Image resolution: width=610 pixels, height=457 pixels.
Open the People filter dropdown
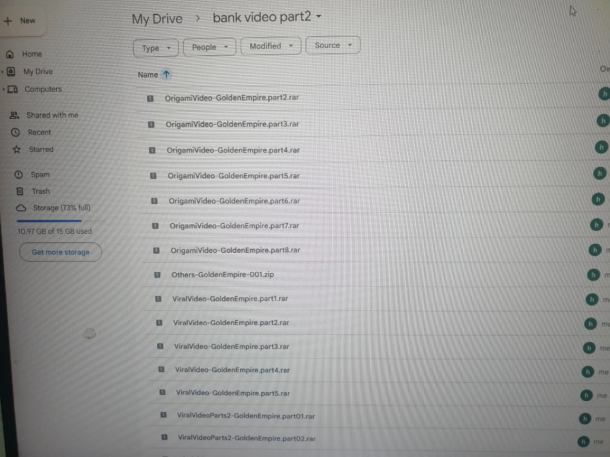click(x=210, y=47)
